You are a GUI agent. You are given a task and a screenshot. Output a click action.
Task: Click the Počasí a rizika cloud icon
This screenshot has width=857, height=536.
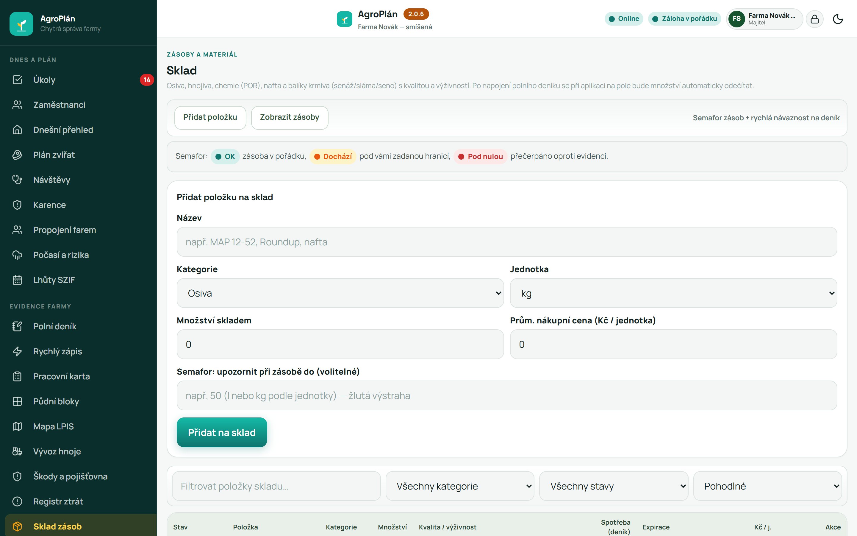pos(17,255)
